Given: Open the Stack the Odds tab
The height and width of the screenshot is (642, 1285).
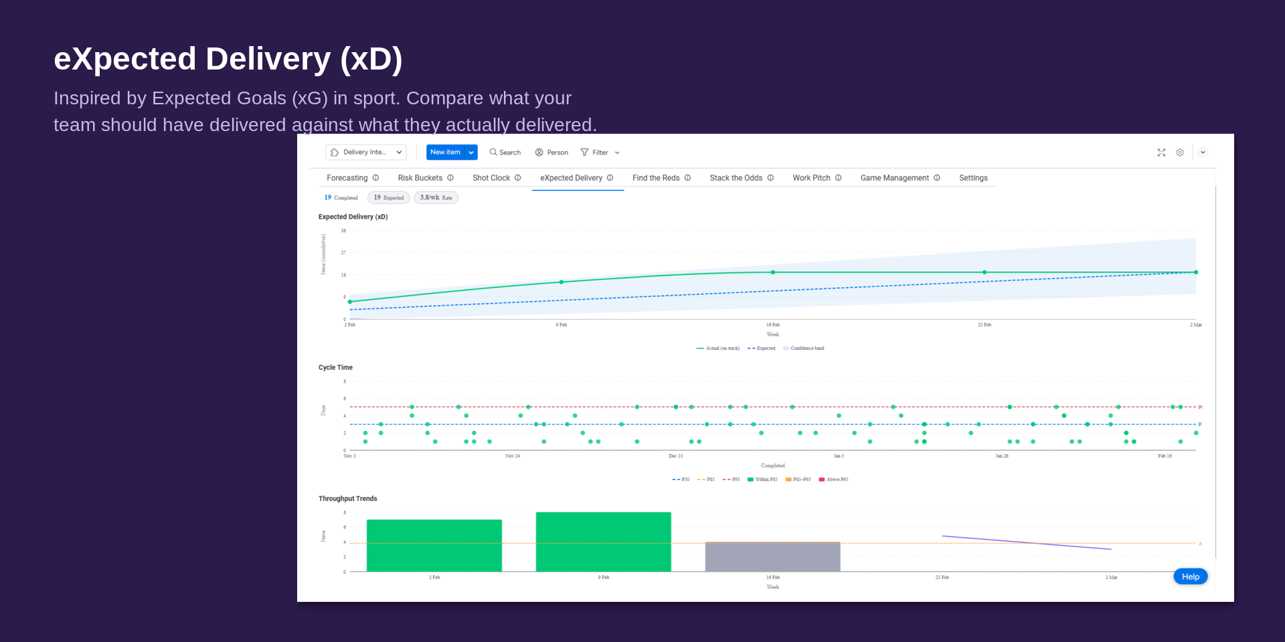Looking at the screenshot, I should (736, 178).
